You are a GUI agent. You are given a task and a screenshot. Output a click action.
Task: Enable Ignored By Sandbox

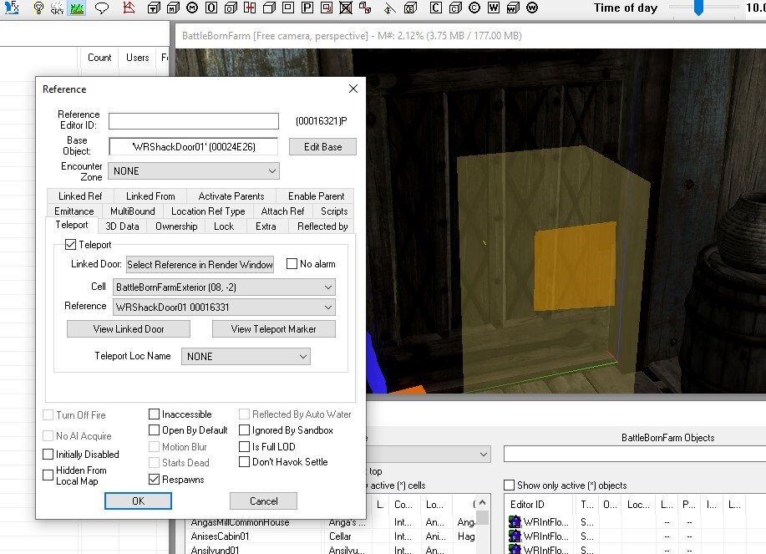tap(244, 429)
